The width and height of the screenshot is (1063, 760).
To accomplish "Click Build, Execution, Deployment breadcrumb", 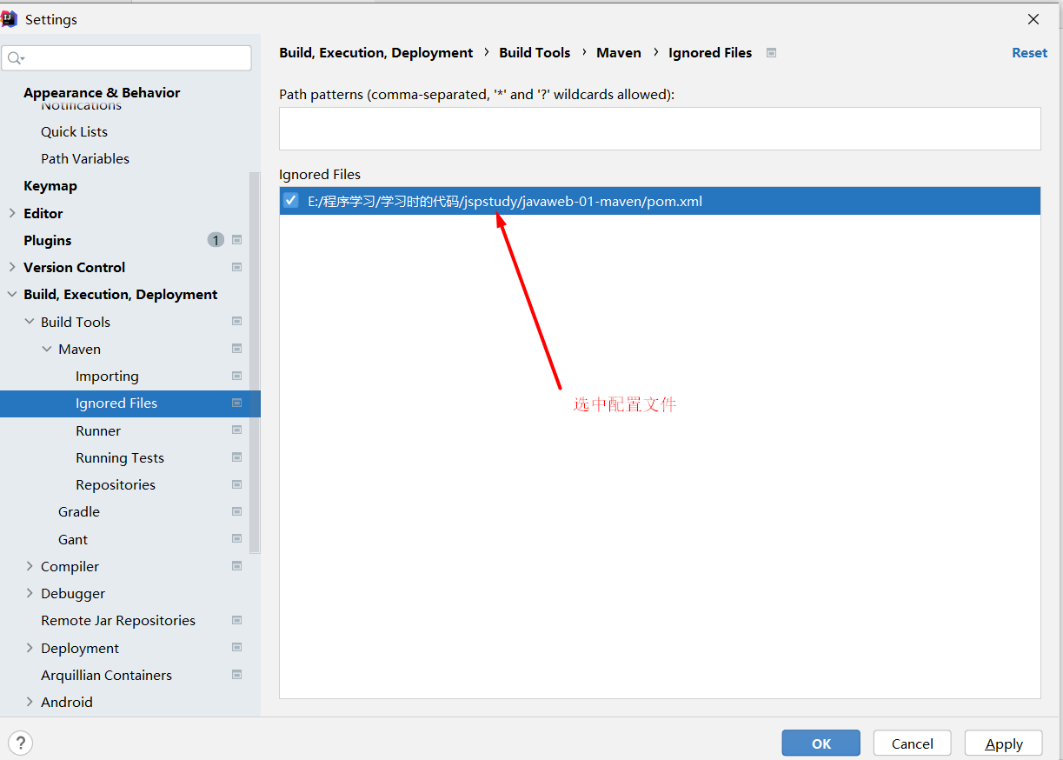I will coord(376,52).
